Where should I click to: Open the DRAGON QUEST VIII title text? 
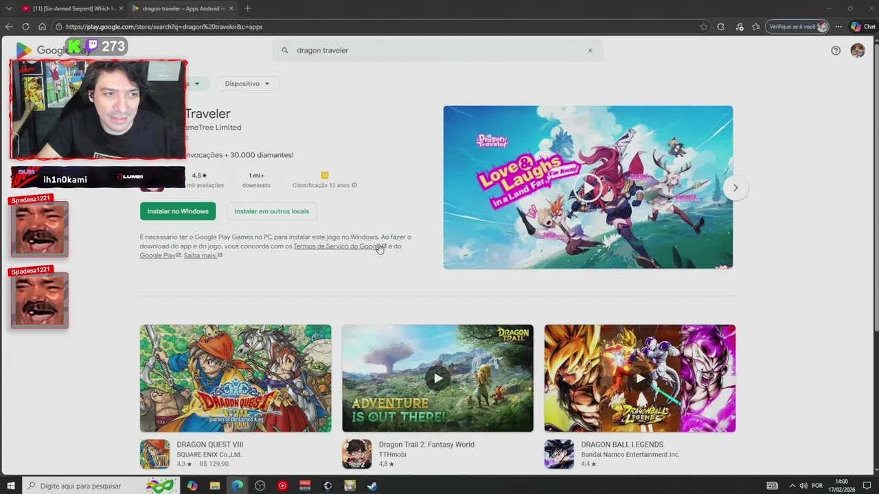(x=210, y=445)
